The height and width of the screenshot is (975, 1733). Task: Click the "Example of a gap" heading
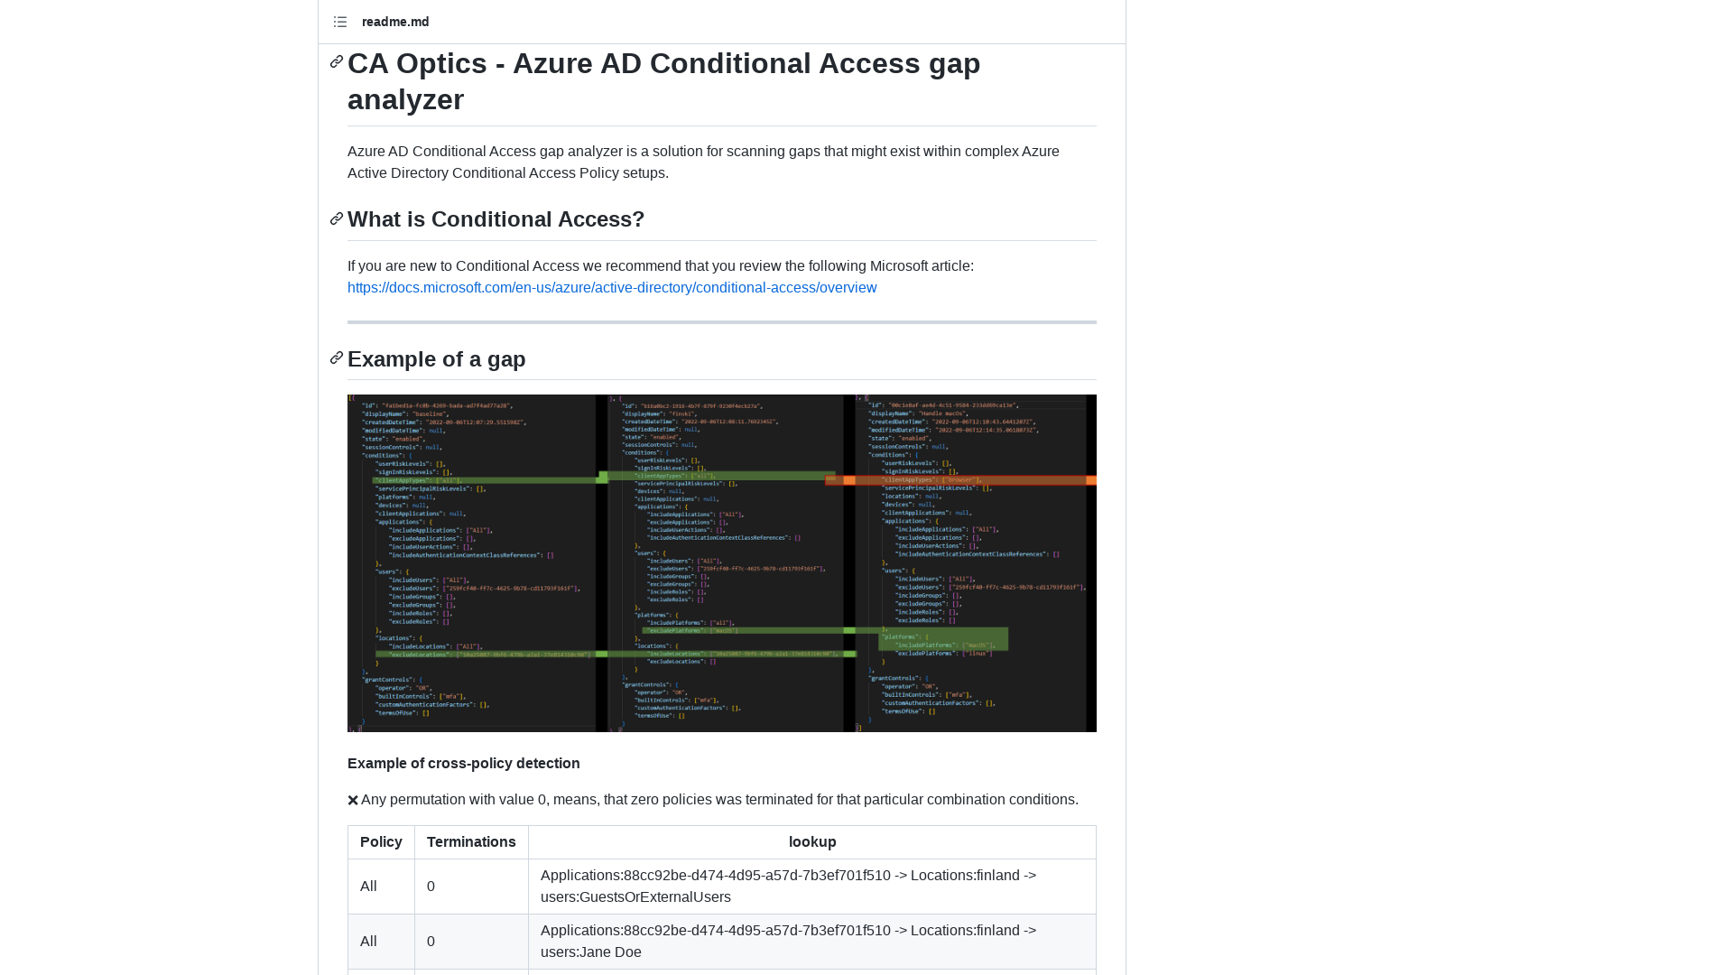click(x=436, y=359)
